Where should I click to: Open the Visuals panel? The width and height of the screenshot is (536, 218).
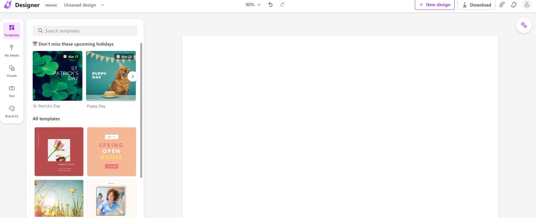[12, 71]
